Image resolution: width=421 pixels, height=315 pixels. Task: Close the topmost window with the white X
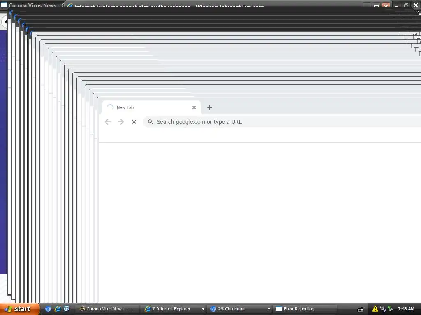416,5
